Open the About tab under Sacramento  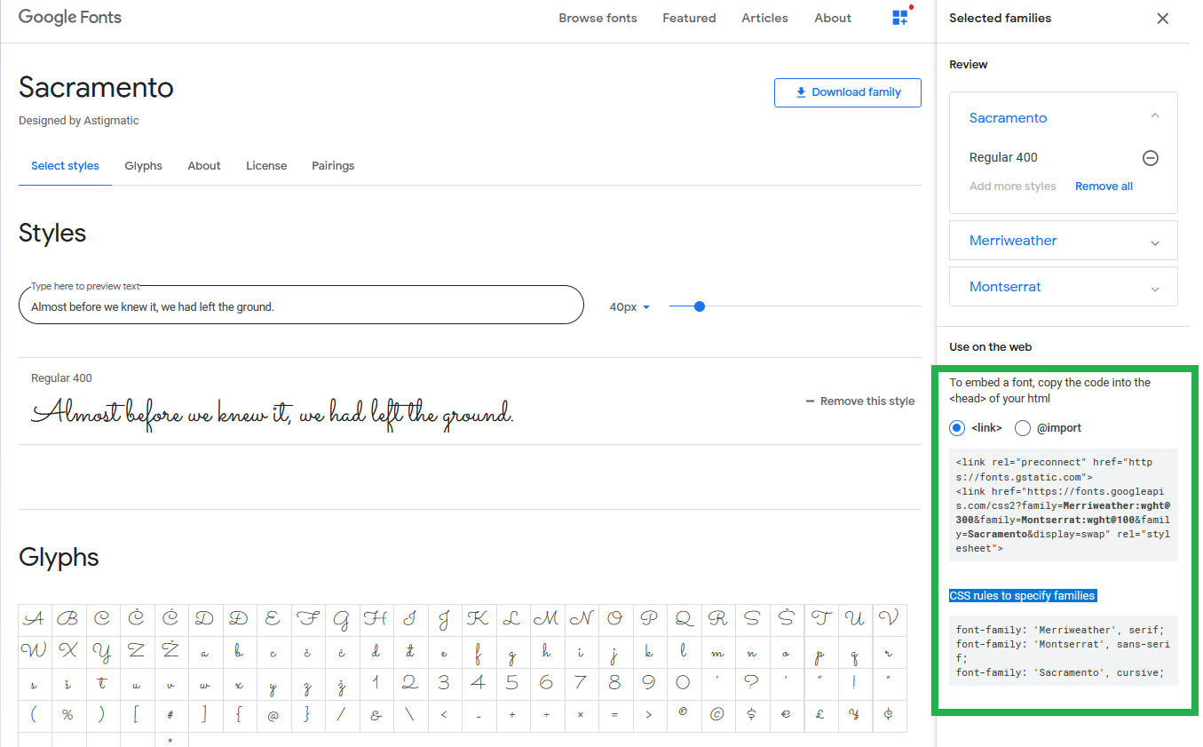coord(204,166)
